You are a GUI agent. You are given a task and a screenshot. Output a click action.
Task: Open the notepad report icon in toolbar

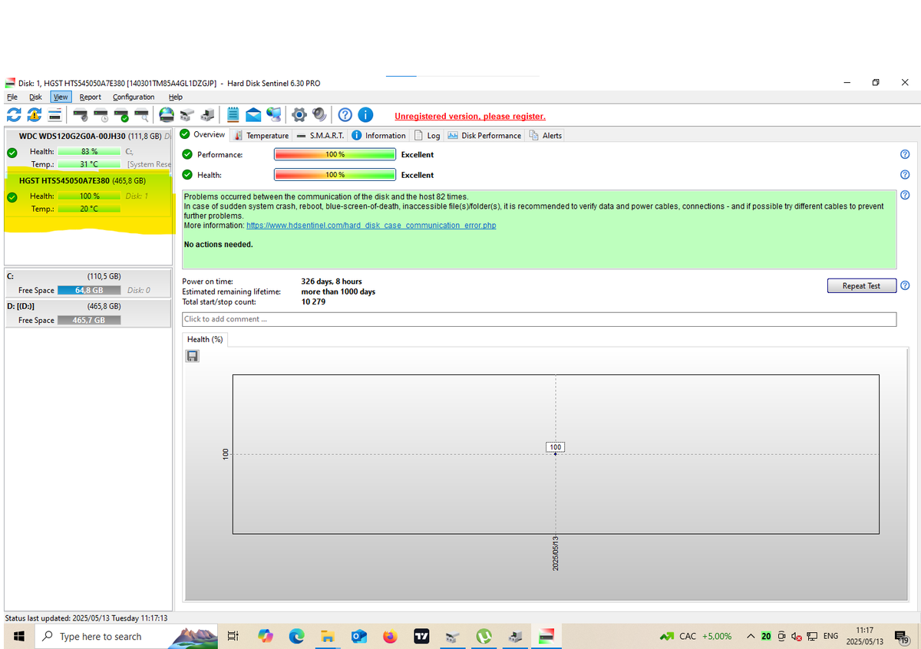pyautogui.click(x=233, y=115)
